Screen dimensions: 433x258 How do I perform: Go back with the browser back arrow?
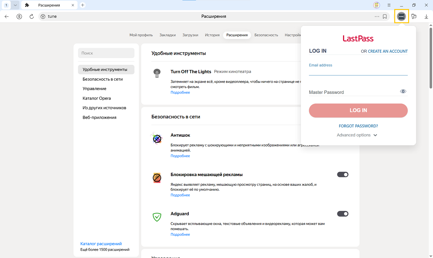7,16
